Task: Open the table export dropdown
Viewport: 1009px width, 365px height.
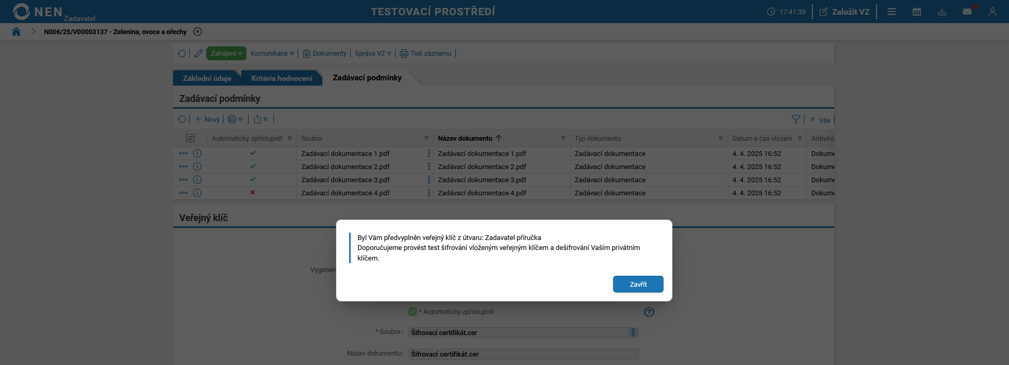Action: click(261, 119)
